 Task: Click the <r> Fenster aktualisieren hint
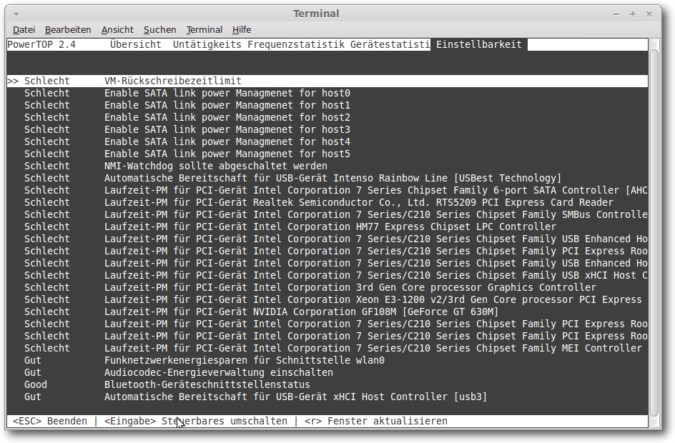point(376,421)
